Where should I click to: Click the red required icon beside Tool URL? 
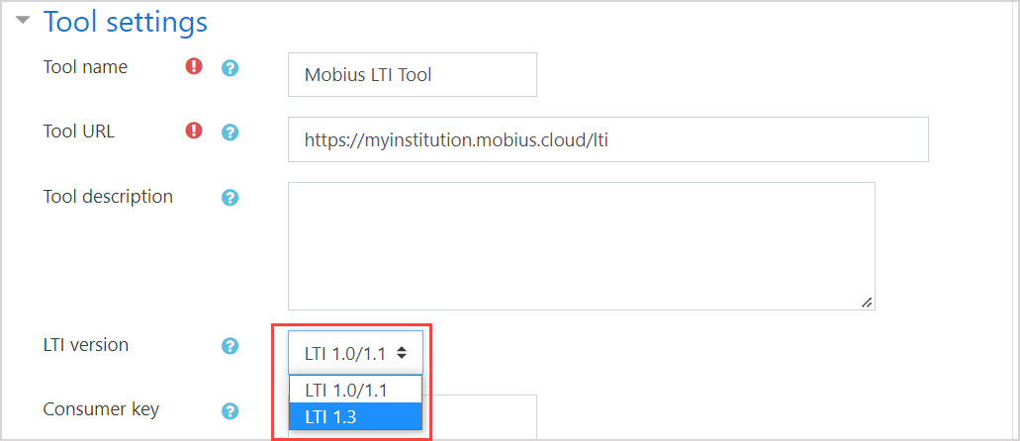click(x=194, y=131)
